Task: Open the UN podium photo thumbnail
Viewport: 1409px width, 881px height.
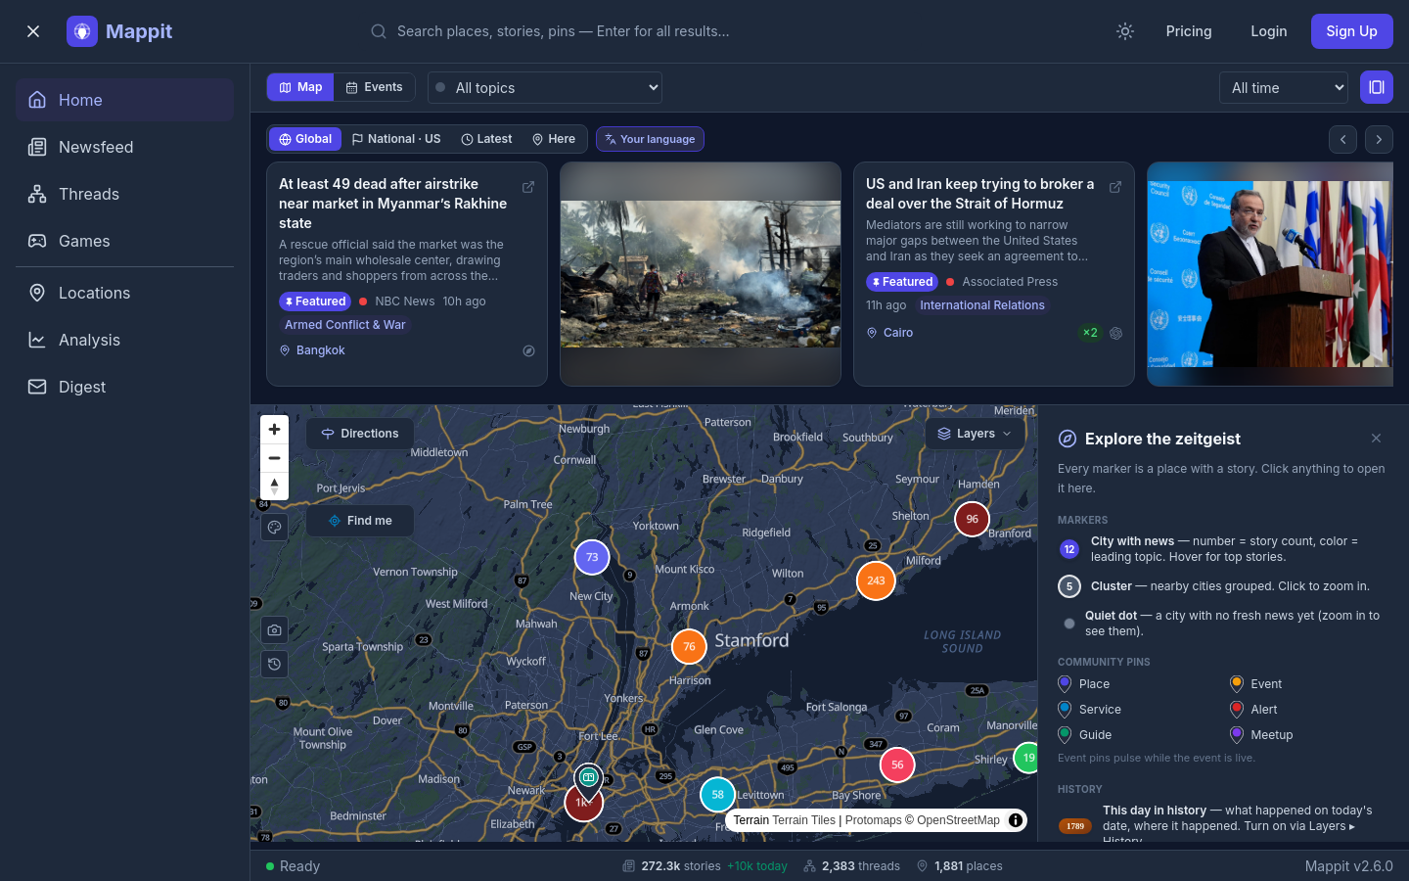Action: (x=1270, y=274)
